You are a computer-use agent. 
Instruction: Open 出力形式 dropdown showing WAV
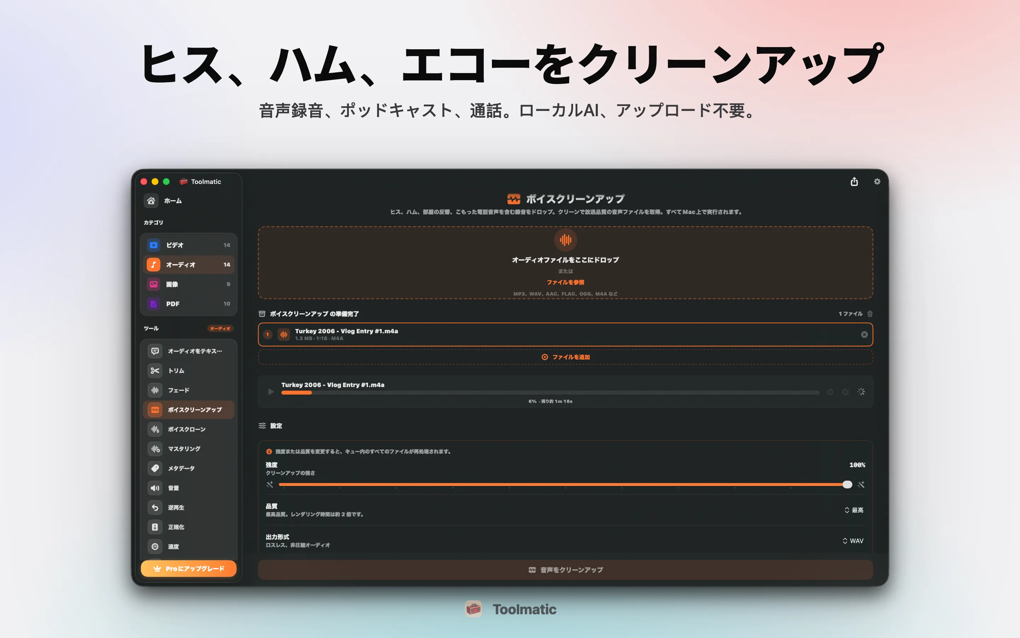click(853, 541)
